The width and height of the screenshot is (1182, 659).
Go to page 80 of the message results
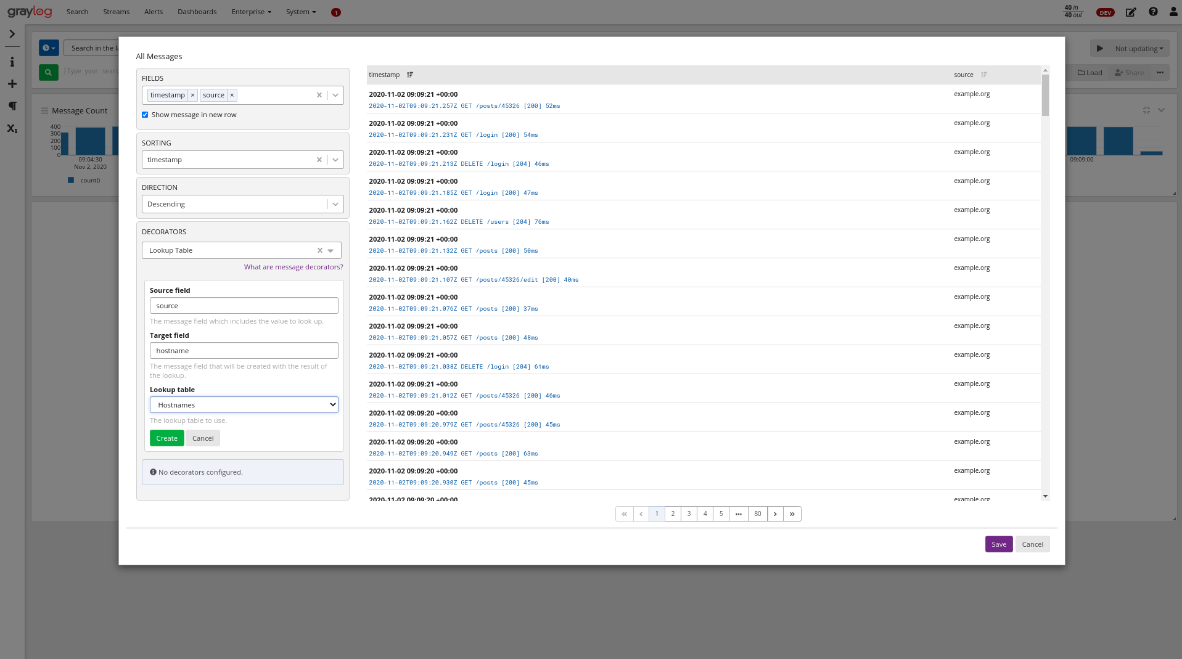coord(757,514)
